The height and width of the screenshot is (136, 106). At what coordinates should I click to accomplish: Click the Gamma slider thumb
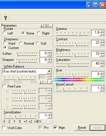79,35
